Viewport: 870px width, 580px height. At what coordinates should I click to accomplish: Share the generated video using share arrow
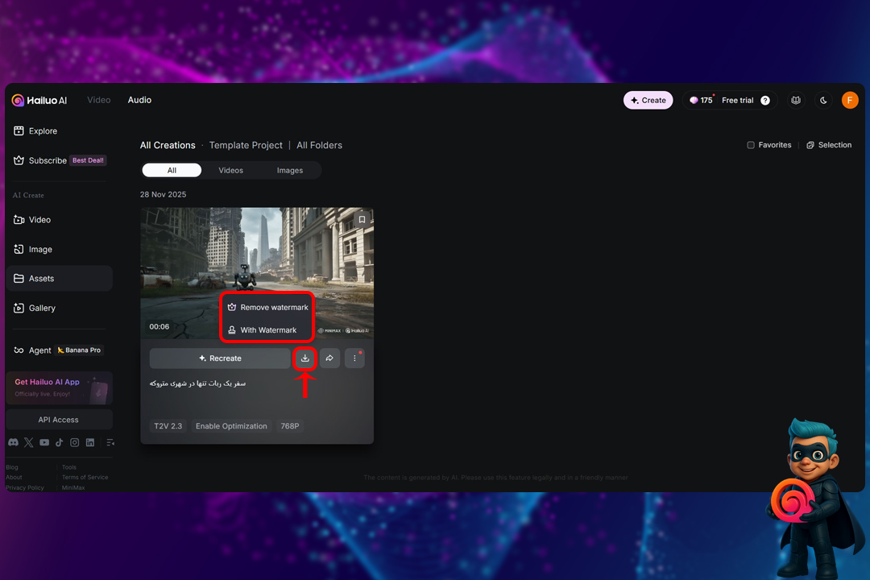329,358
